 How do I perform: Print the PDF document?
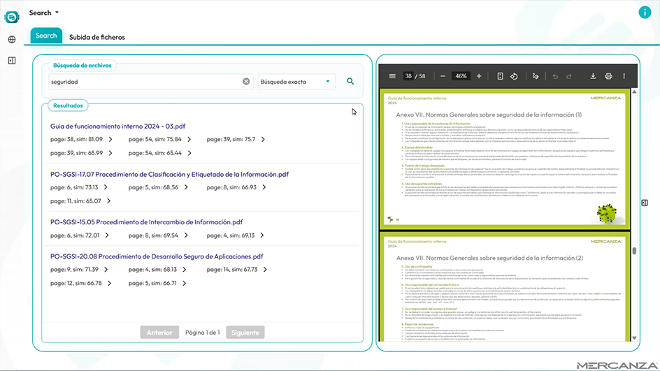pyautogui.click(x=608, y=76)
